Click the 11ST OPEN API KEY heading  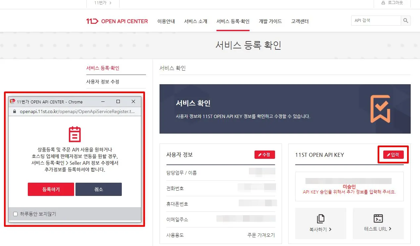(x=320, y=155)
